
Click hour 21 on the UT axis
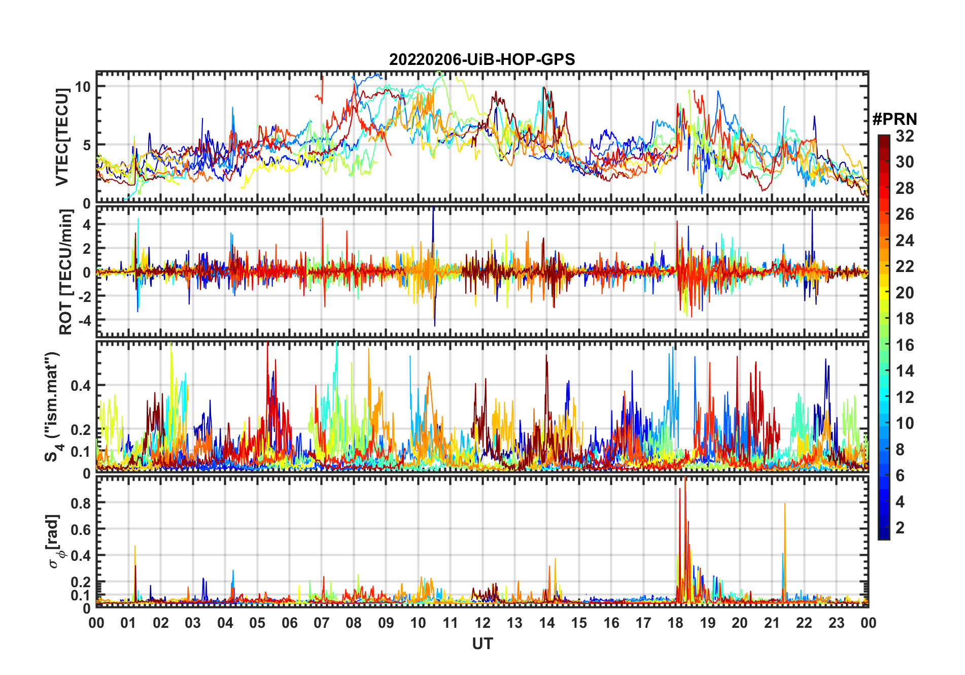pos(772,623)
